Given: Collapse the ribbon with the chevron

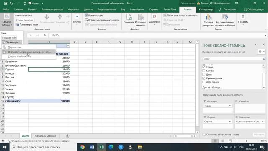Looking at the screenshot, I should (x=265, y=29).
